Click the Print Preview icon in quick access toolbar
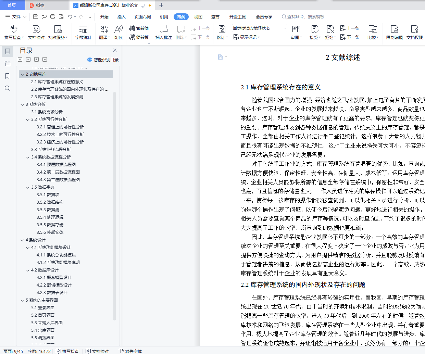Viewport: 425px width, 354px height. click(x=61, y=16)
